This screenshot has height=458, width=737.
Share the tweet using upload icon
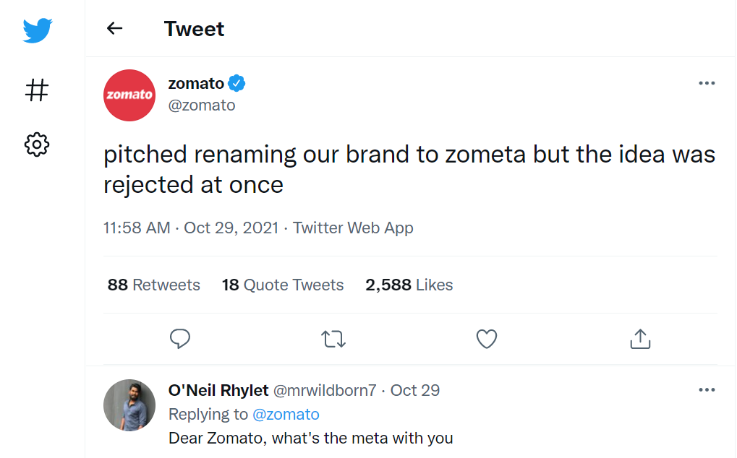pyautogui.click(x=640, y=339)
